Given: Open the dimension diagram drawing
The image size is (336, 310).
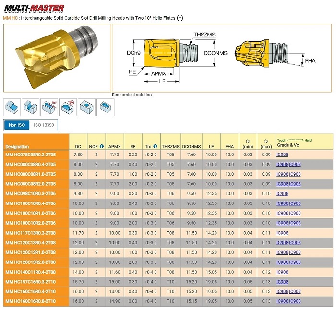Looking at the screenshot, I should (x=222, y=58).
